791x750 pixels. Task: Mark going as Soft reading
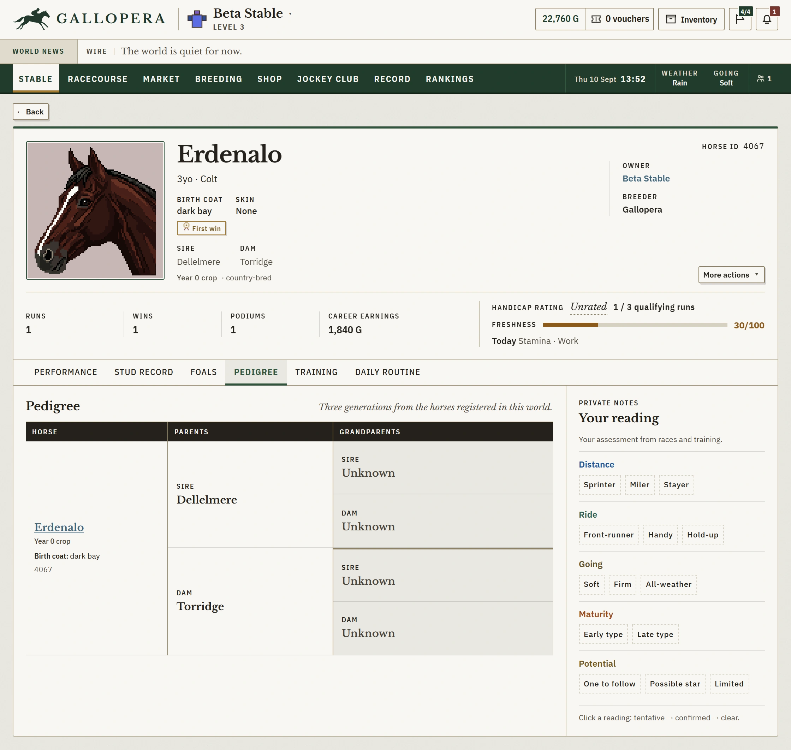(591, 584)
